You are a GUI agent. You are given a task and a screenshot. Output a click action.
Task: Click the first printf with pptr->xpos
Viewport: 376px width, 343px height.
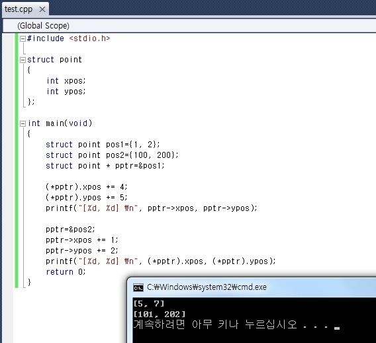[152, 208]
